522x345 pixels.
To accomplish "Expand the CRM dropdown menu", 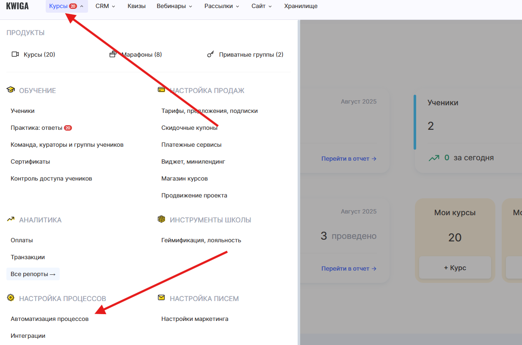I will (x=105, y=6).
